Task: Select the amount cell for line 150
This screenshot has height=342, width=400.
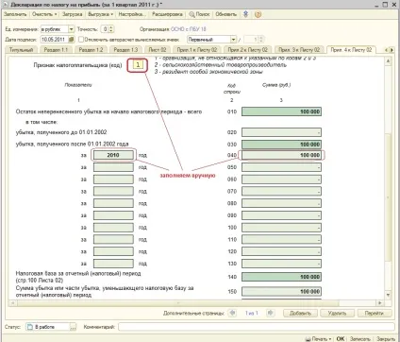Action: click(x=281, y=292)
